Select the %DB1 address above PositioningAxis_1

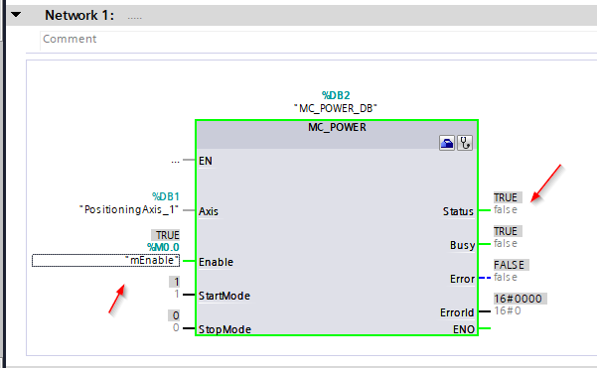point(166,196)
